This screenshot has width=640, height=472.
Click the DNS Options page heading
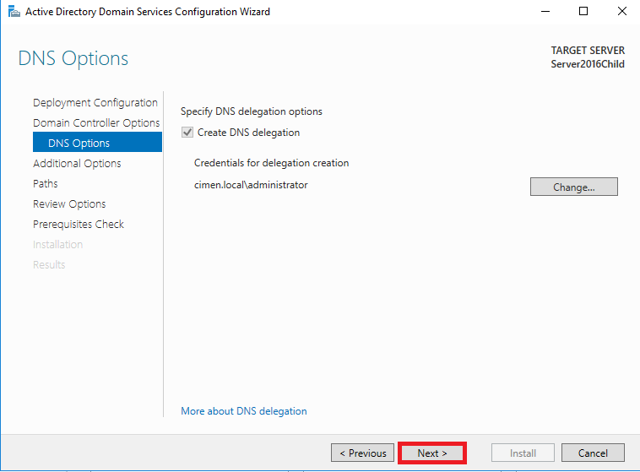(x=73, y=58)
